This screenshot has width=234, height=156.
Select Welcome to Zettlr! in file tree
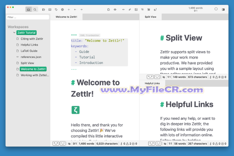(33, 69)
